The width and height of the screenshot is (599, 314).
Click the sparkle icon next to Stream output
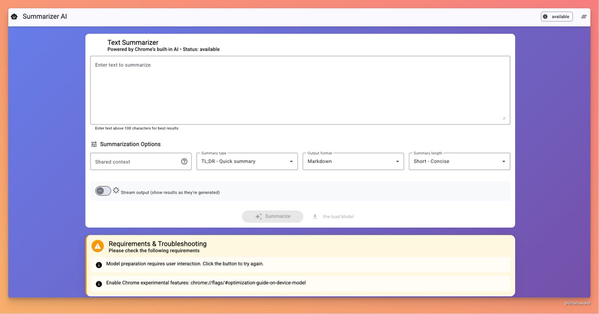tap(116, 190)
